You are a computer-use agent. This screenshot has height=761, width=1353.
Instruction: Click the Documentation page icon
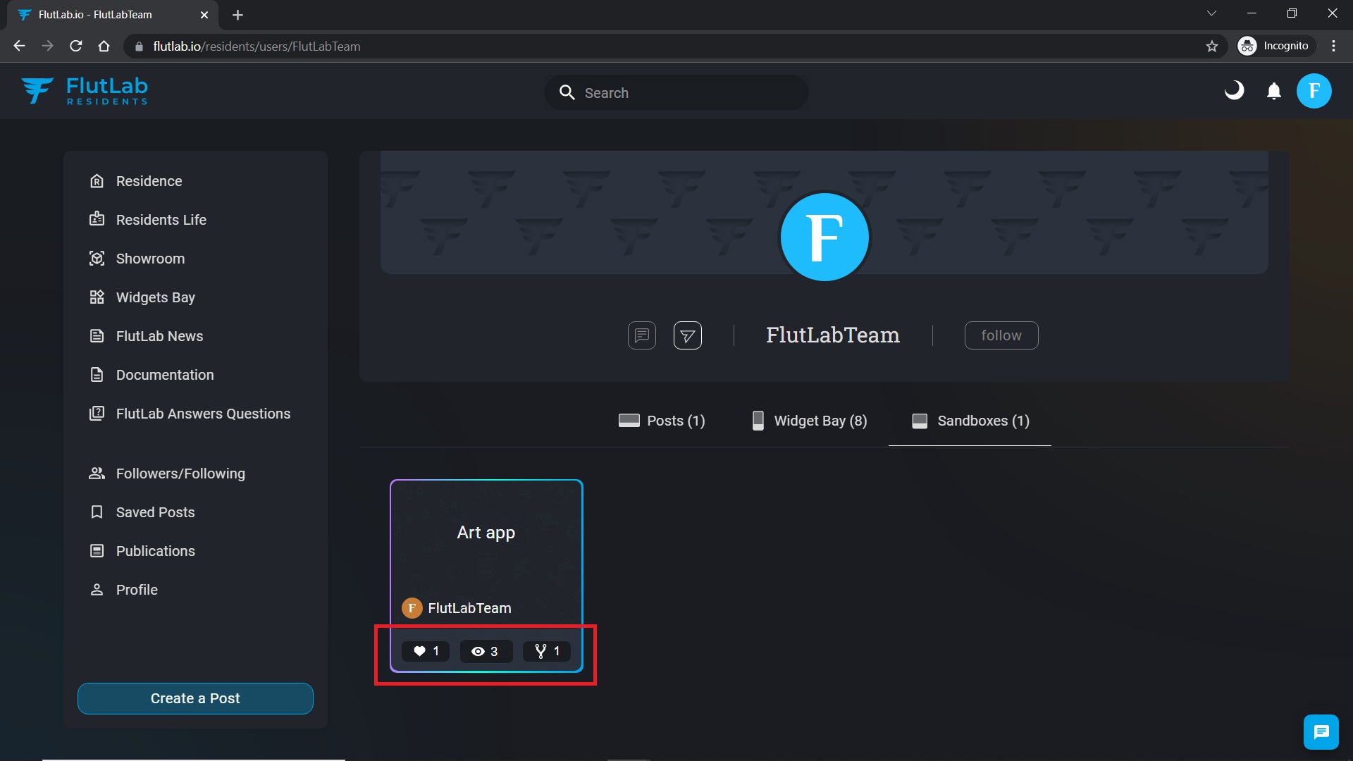pyautogui.click(x=97, y=375)
